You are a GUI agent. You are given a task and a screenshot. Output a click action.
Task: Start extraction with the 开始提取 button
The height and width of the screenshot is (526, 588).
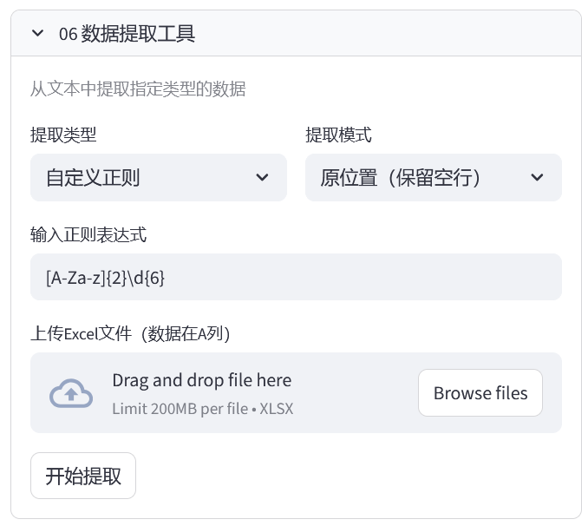[x=83, y=476]
